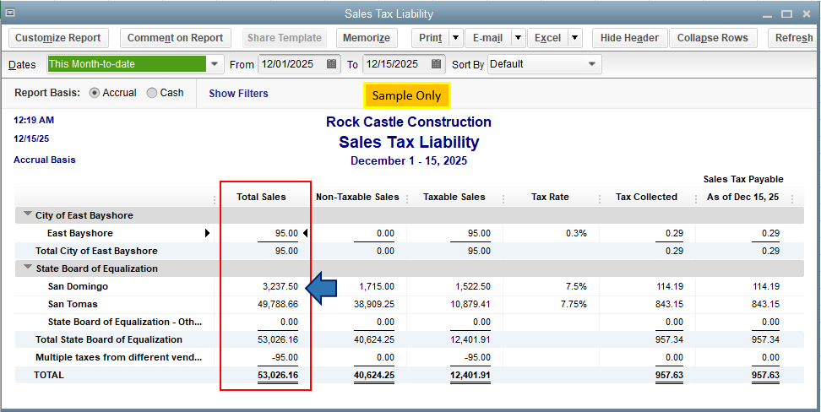This screenshot has height=412, width=821.
Task: Click the window system menu icon in title bar
Action: pos(9,13)
